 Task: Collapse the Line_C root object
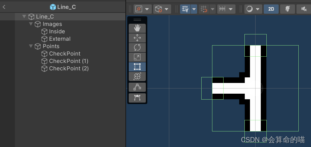pos(25,16)
